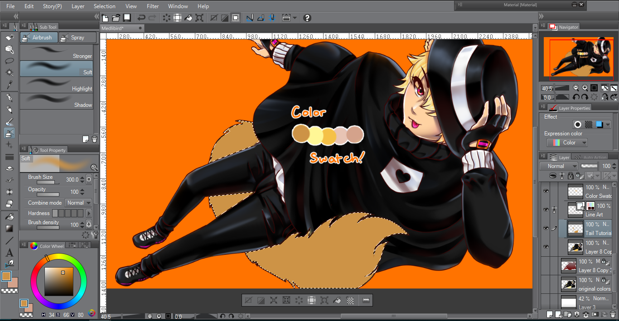This screenshot has height=321, width=619.
Task: Select the Figure line tool
Action: [x=10, y=240]
